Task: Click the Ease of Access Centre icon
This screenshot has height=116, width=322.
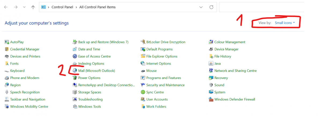Action: [x=75, y=56]
